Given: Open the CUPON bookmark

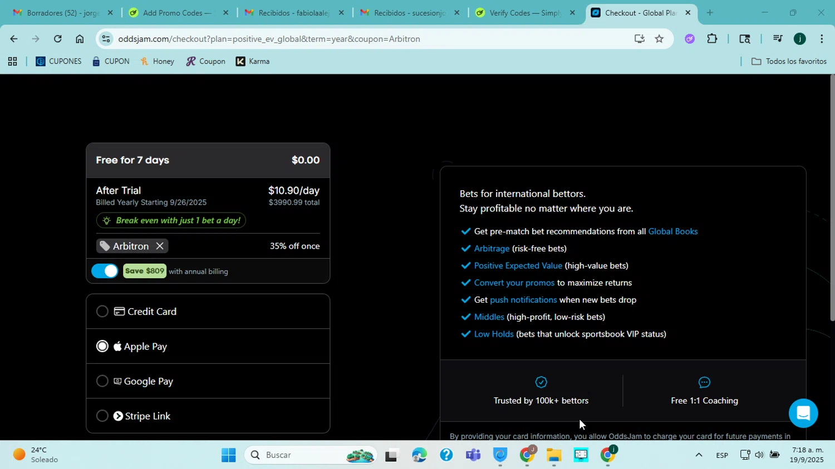Looking at the screenshot, I should (111, 62).
